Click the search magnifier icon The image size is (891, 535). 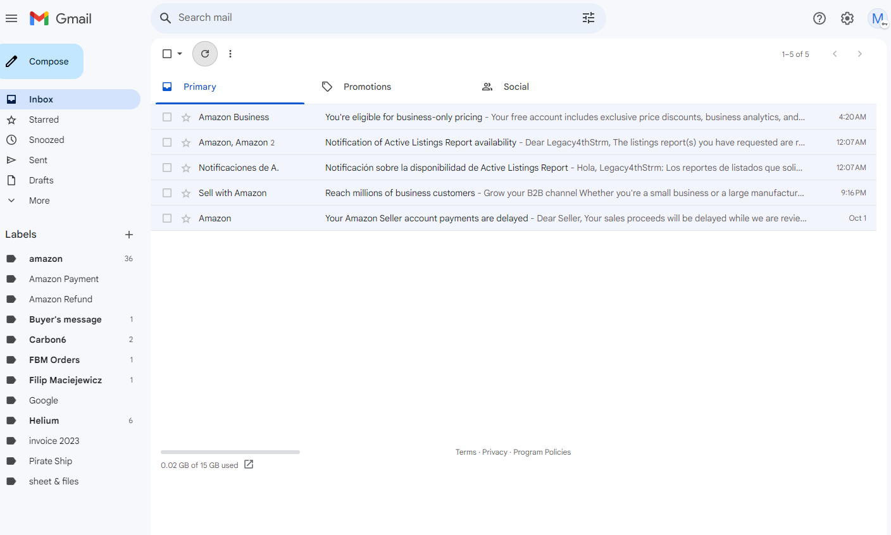coord(166,18)
